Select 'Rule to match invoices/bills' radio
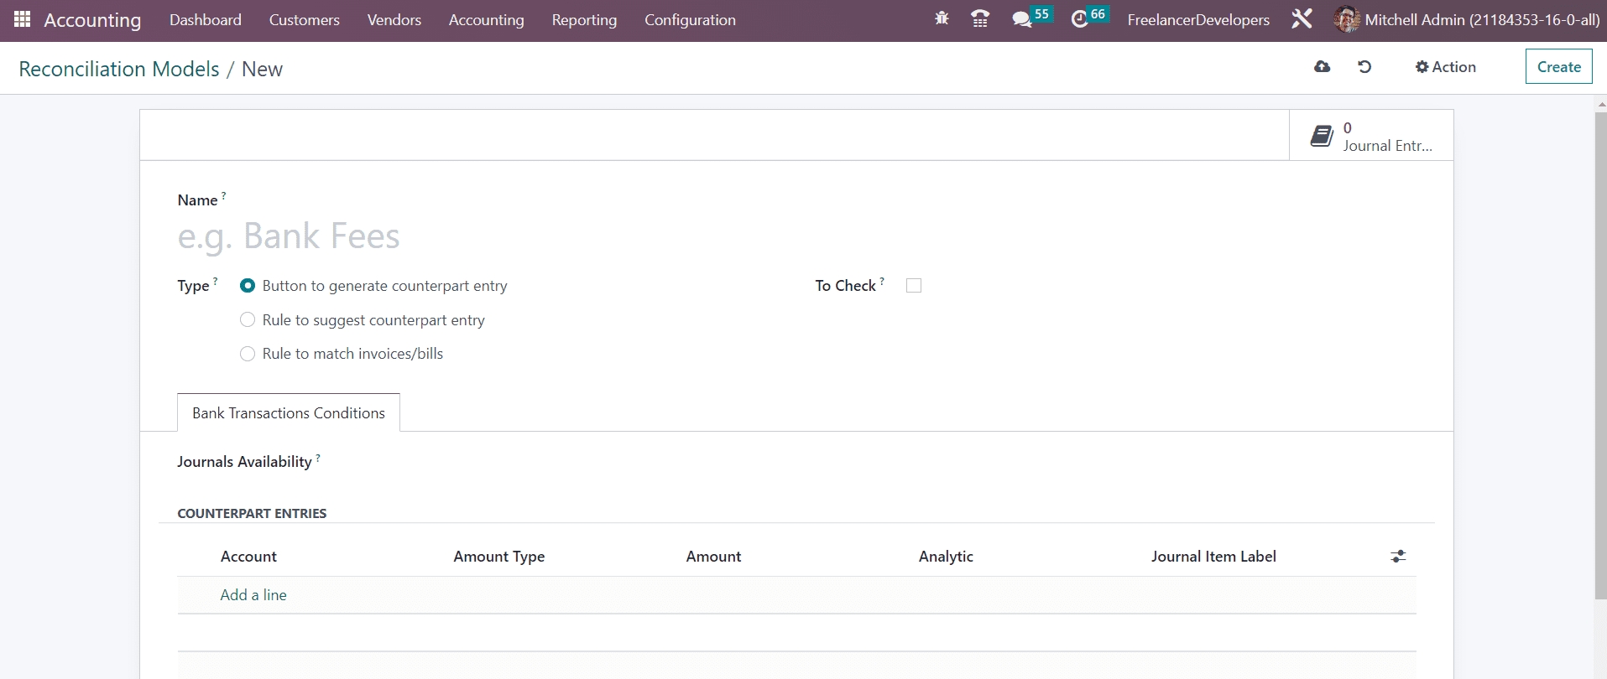The height and width of the screenshot is (679, 1607). [x=248, y=354]
